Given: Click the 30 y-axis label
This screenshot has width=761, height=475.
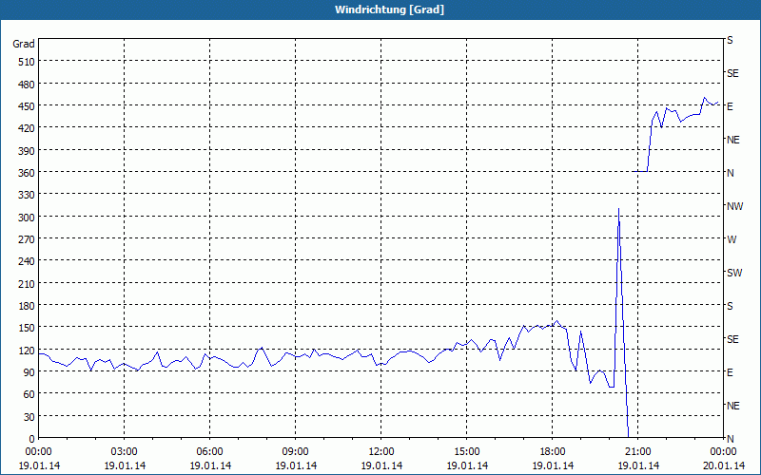Looking at the screenshot, I should click(29, 417).
